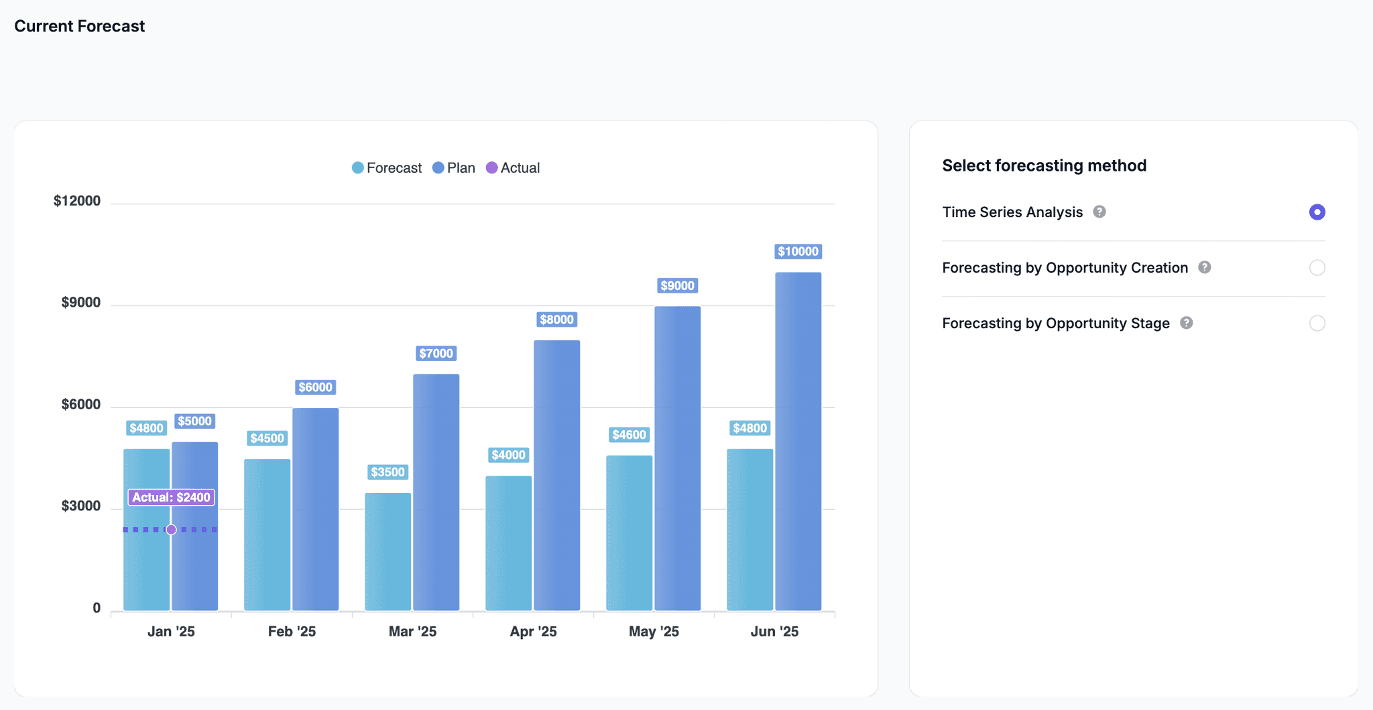Image resolution: width=1373 pixels, height=710 pixels.
Task: Click the $9000 Plan bar for May
Action: click(677, 455)
